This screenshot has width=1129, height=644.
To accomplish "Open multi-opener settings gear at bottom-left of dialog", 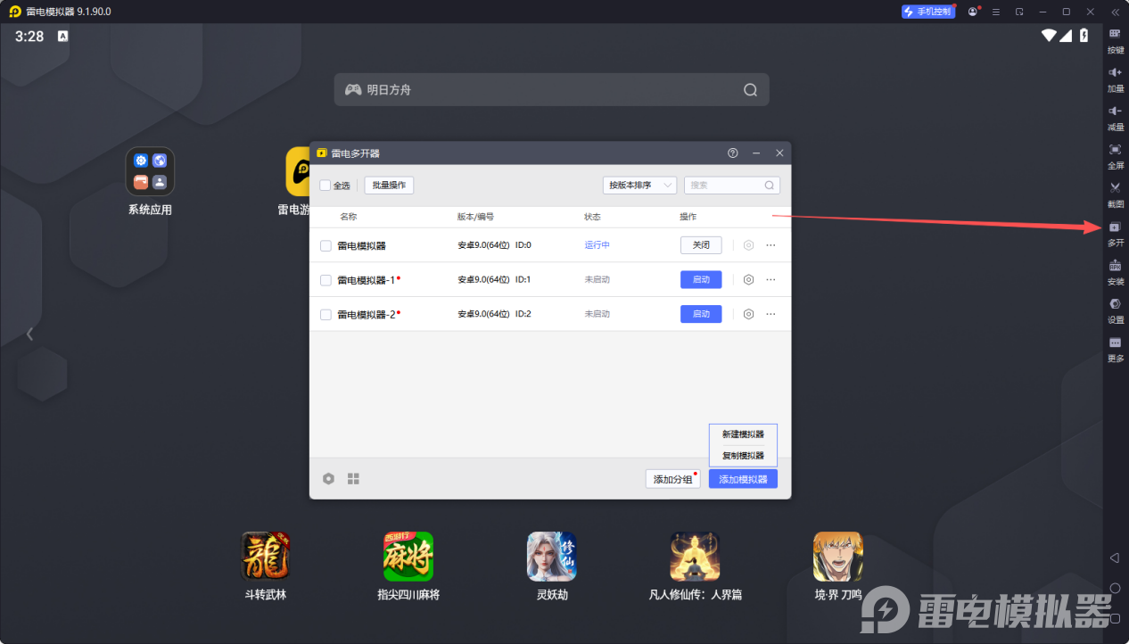I will [328, 479].
